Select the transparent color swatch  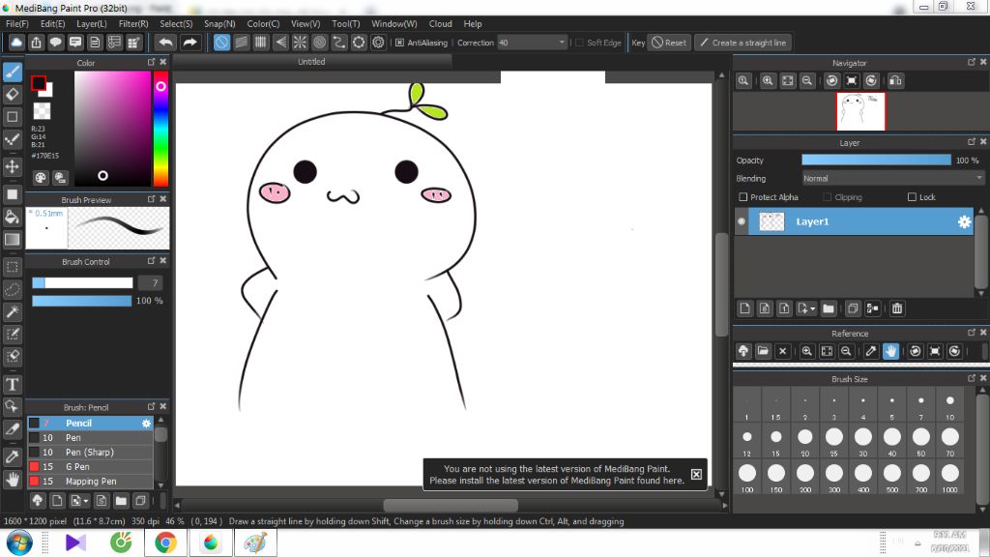42,111
